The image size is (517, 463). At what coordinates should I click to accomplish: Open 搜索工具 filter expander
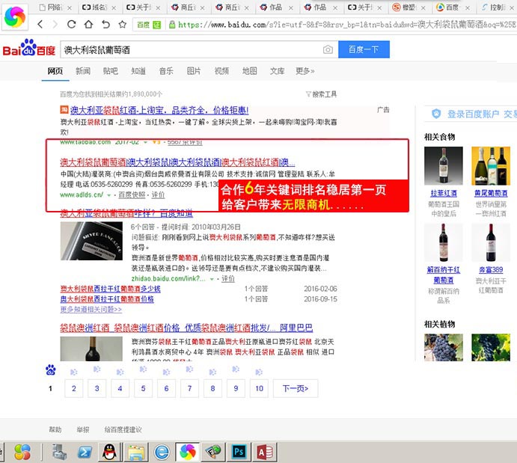321,94
